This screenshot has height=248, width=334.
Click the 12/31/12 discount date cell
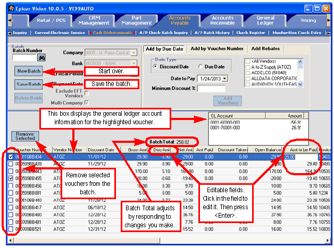(x=97, y=229)
